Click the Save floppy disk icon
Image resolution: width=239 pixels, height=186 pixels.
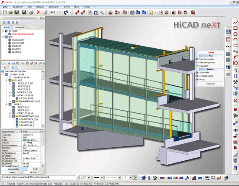tap(17, 12)
